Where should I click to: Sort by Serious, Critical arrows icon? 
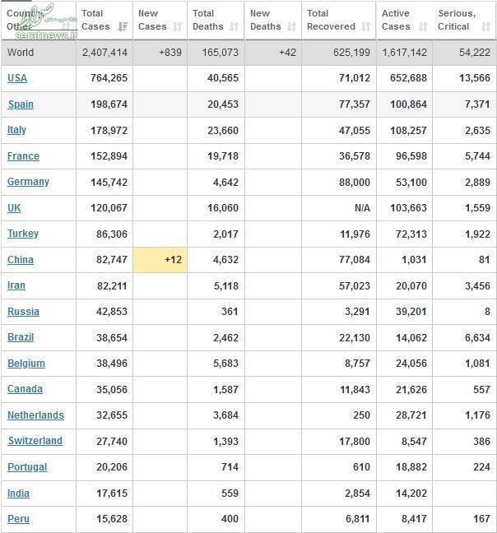click(486, 26)
